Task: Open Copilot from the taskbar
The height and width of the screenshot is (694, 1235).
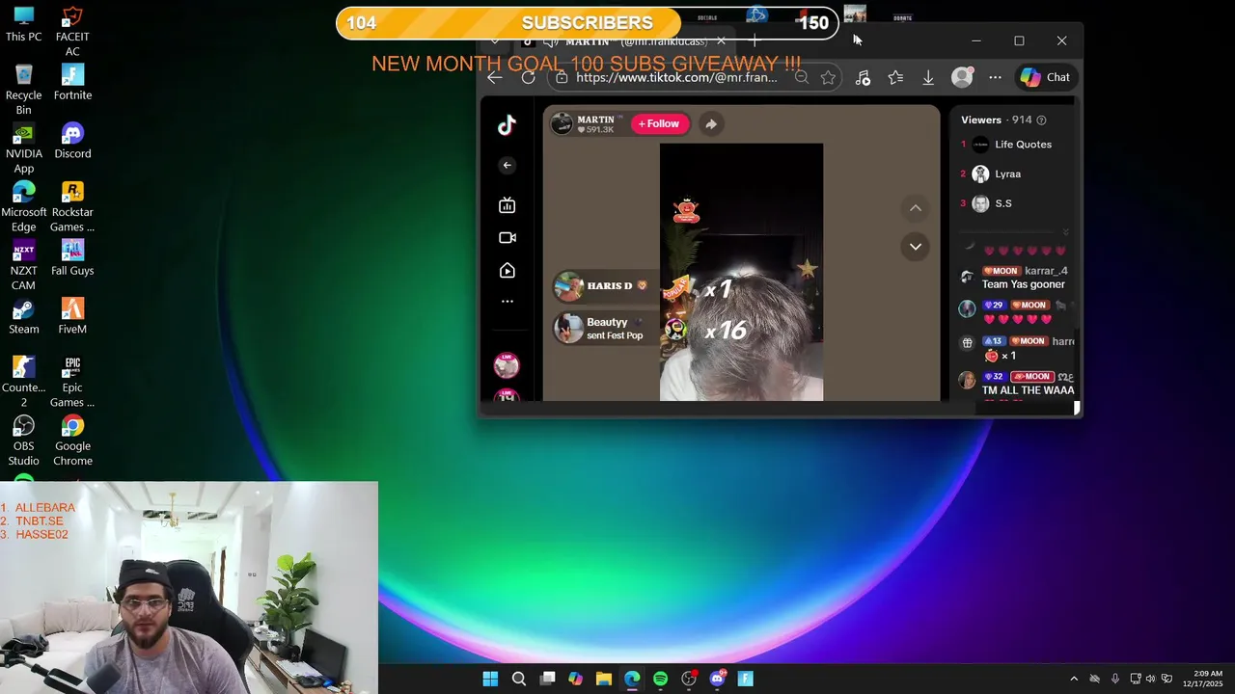Action: pyautogui.click(x=575, y=679)
